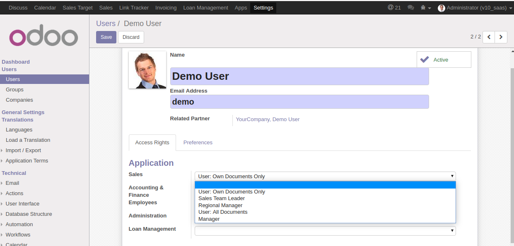
Task: Discard changes to the user
Action: coord(131,37)
